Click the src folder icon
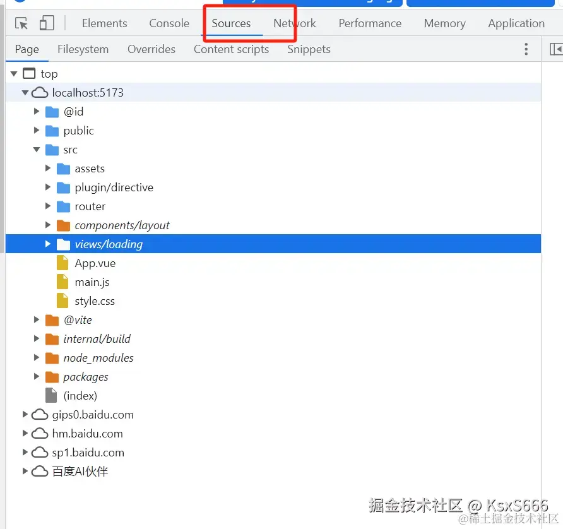 [x=52, y=150]
